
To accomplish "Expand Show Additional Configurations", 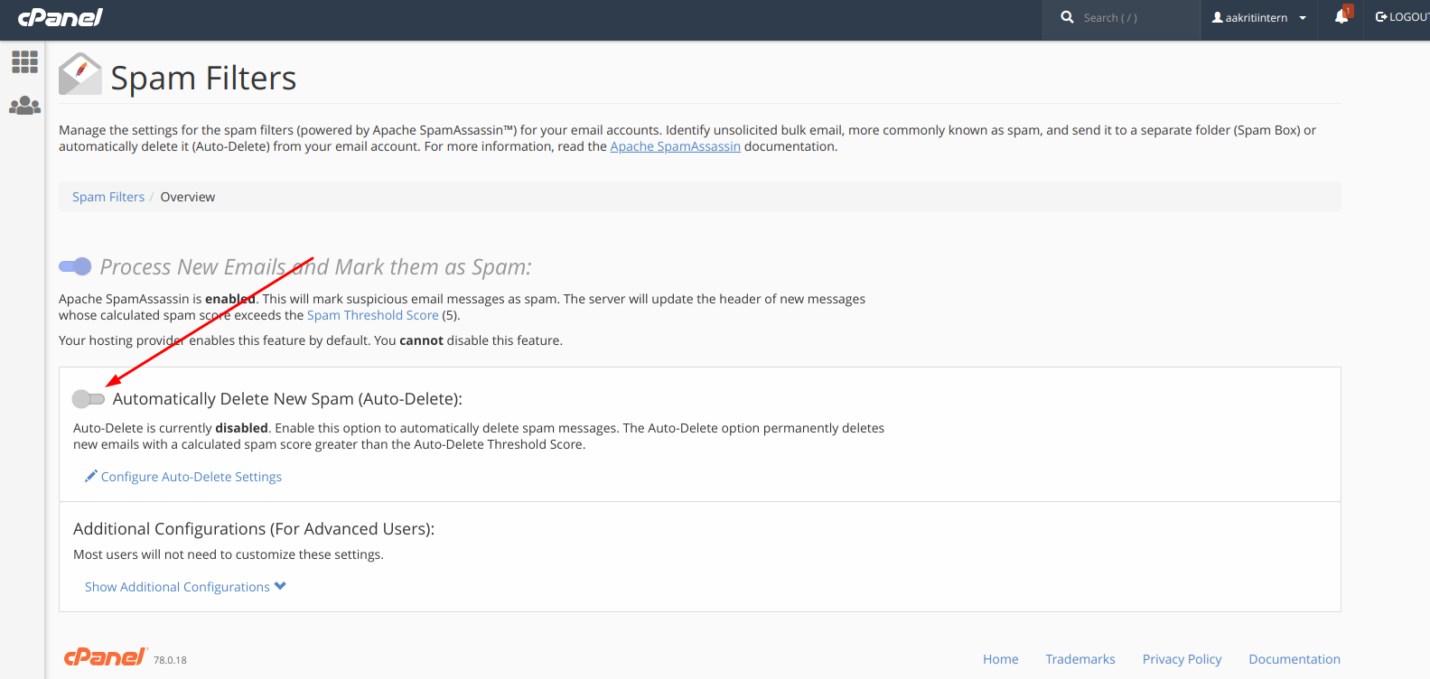I will pyautogui.click(x=185, y=587).
